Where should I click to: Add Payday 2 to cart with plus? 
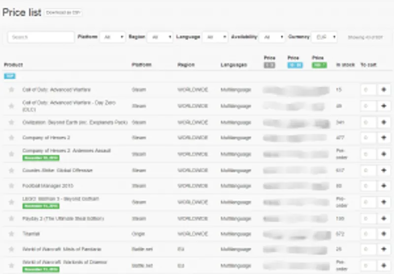click(384, 218)
